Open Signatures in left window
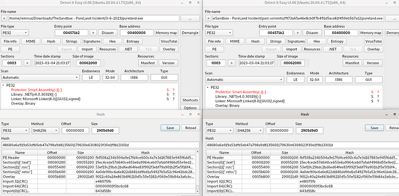 click(x=92, y=41)
